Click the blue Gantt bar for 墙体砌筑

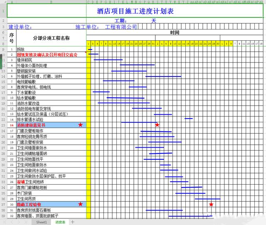[108, 60]
